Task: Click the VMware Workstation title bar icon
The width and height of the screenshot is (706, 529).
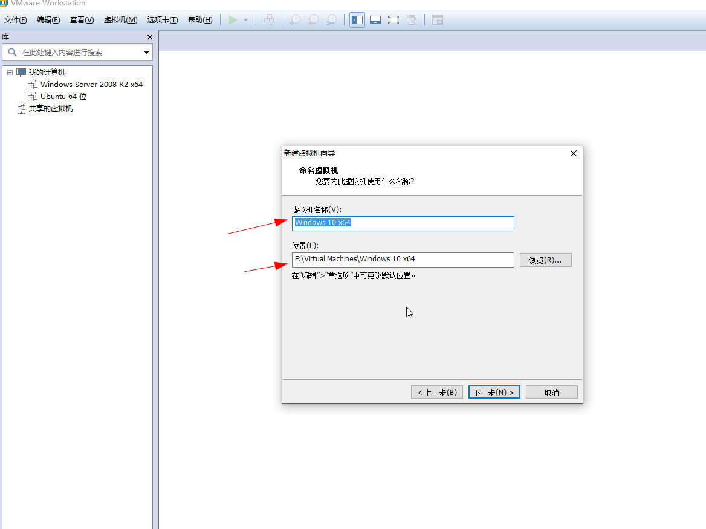Action: click(4, 3)
